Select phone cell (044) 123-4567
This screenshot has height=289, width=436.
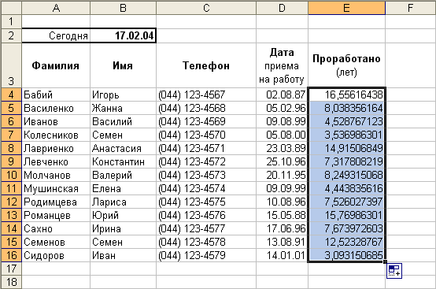tap(206, 94)
